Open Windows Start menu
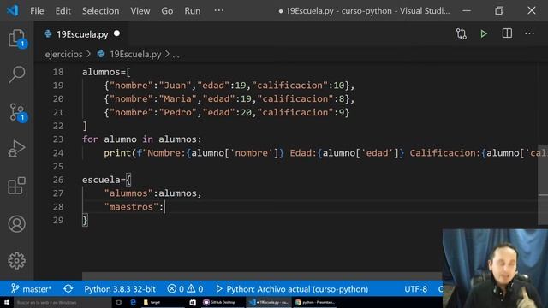Viewport: 548px width, 308px height. coord(7,302)
